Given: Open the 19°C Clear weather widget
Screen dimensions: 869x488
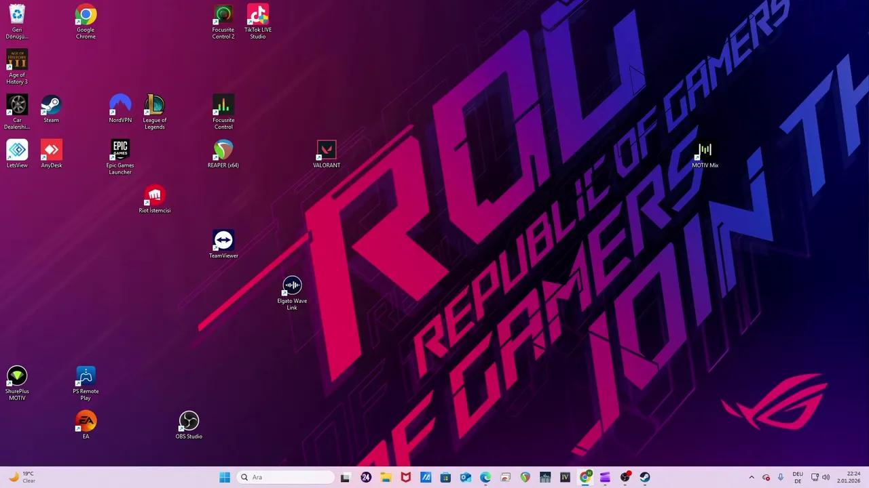Looking at the screenshot, I should (21, 477).
